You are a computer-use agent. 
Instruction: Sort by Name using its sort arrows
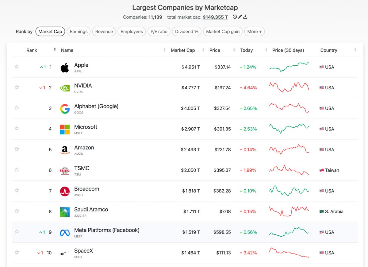[x=165, y=50]
